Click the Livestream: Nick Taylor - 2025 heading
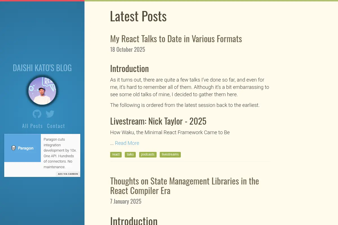Viewport: 338px width, 225px height. point(158,121)
